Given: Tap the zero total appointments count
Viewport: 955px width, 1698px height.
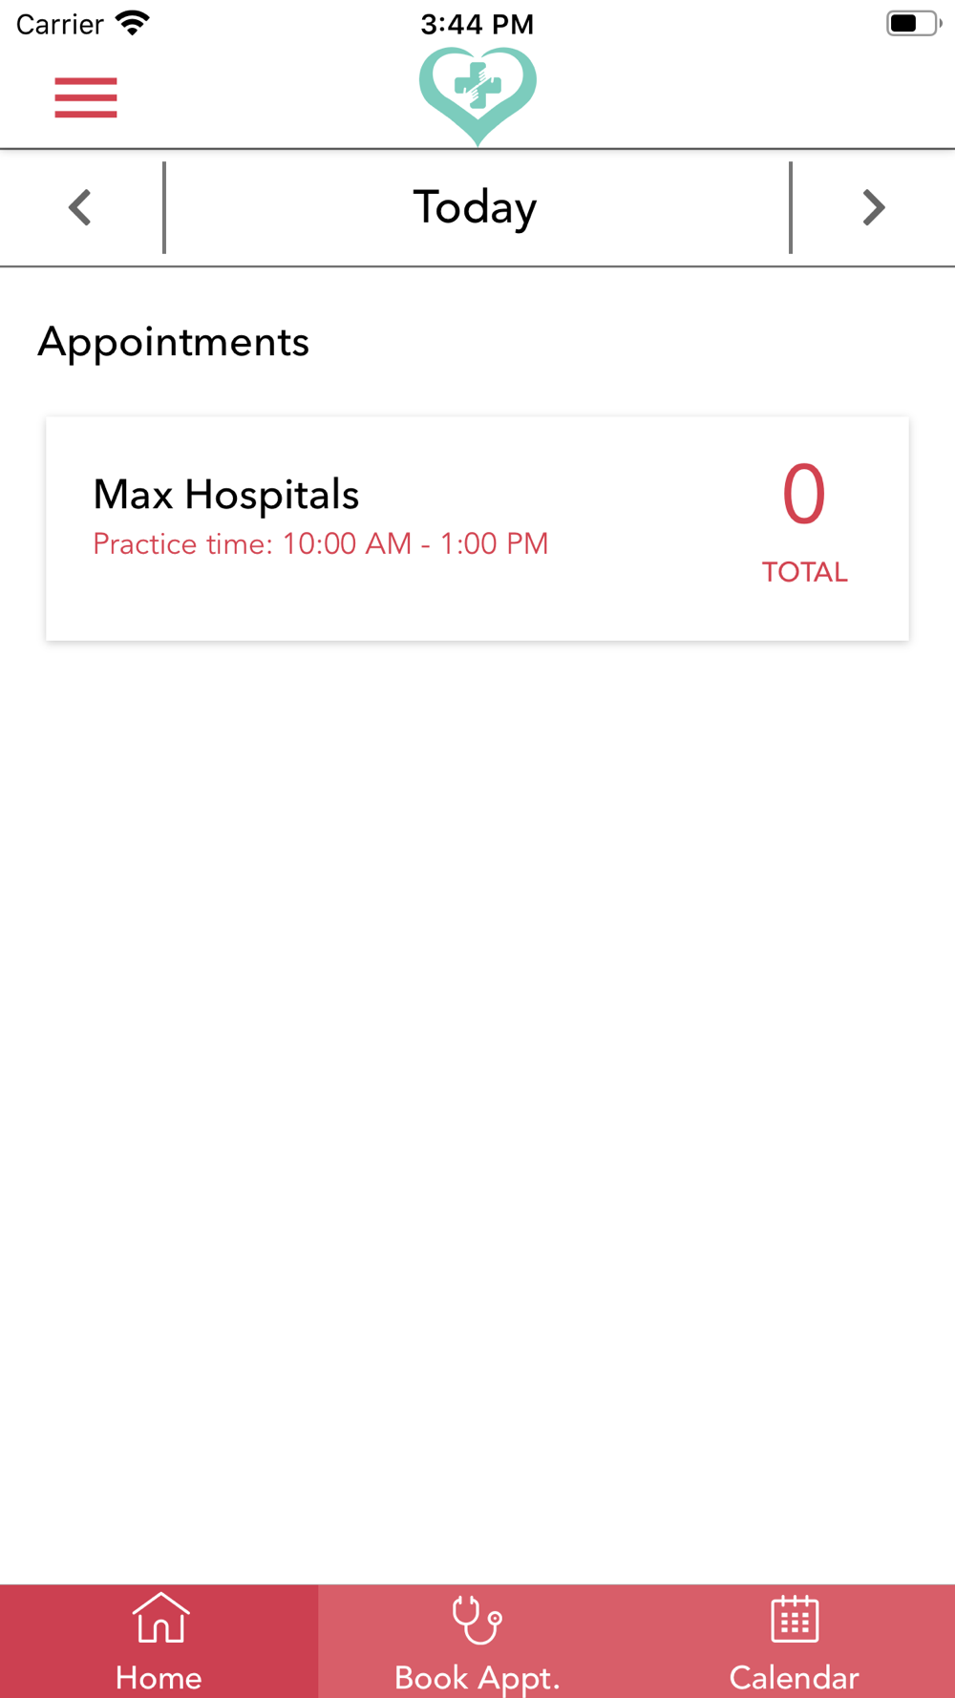Looking at the screenshot, I should coord(804,495).
